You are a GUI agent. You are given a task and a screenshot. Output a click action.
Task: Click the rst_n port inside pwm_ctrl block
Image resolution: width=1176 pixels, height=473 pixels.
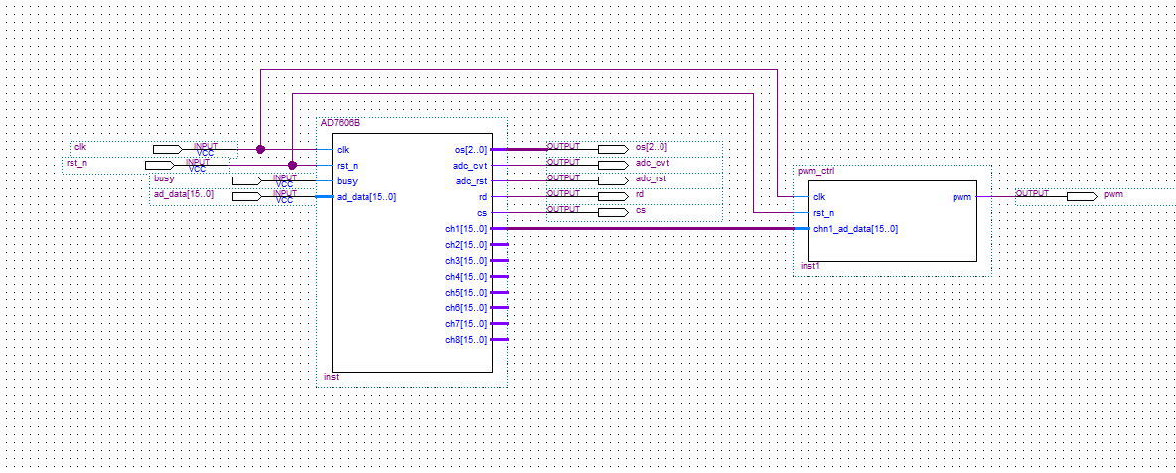click(x=823, y=212)
